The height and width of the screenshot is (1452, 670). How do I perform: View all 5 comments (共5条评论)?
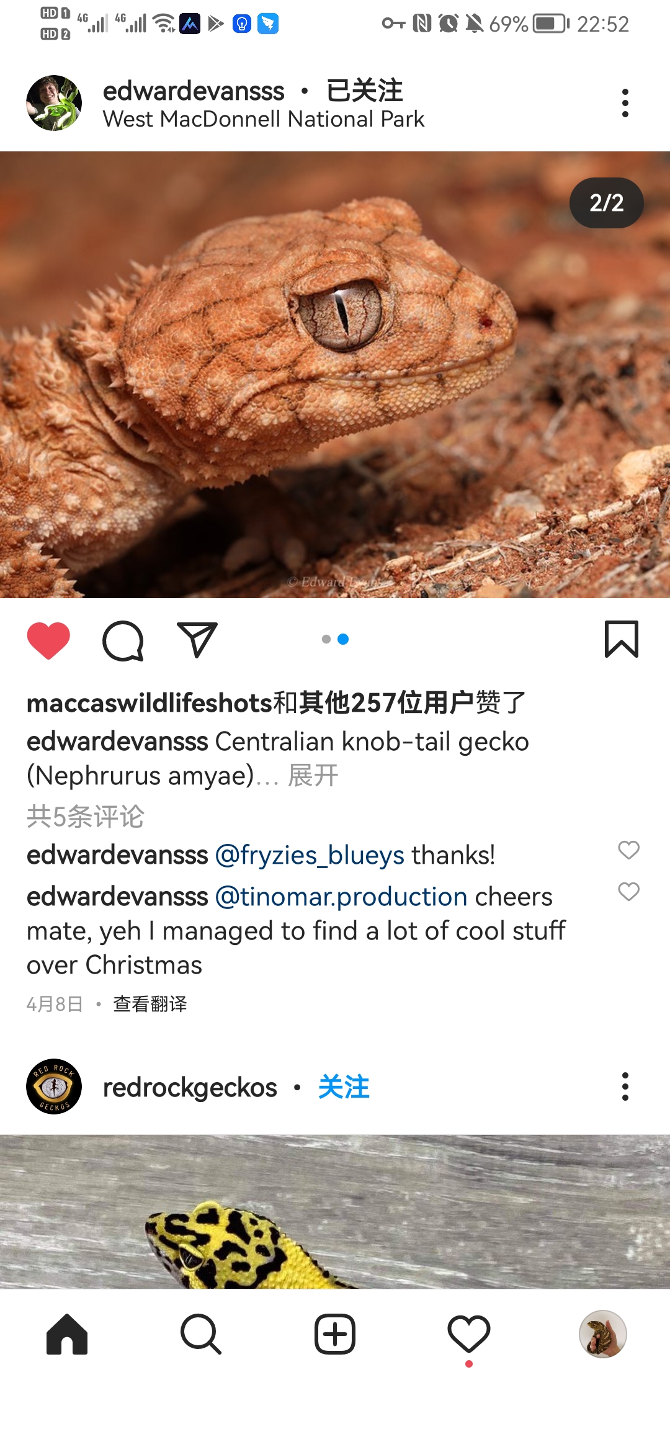[86, 817]
